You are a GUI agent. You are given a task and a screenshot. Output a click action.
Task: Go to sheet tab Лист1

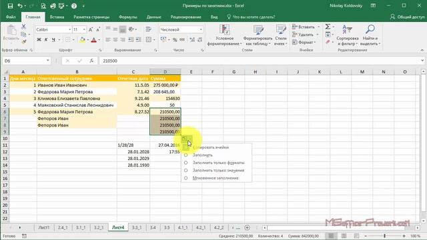pos(44,227)
